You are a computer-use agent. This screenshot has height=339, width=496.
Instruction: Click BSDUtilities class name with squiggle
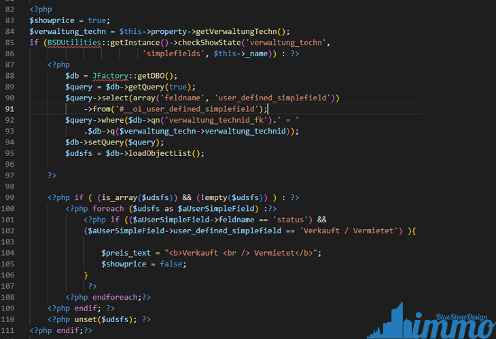74,43
